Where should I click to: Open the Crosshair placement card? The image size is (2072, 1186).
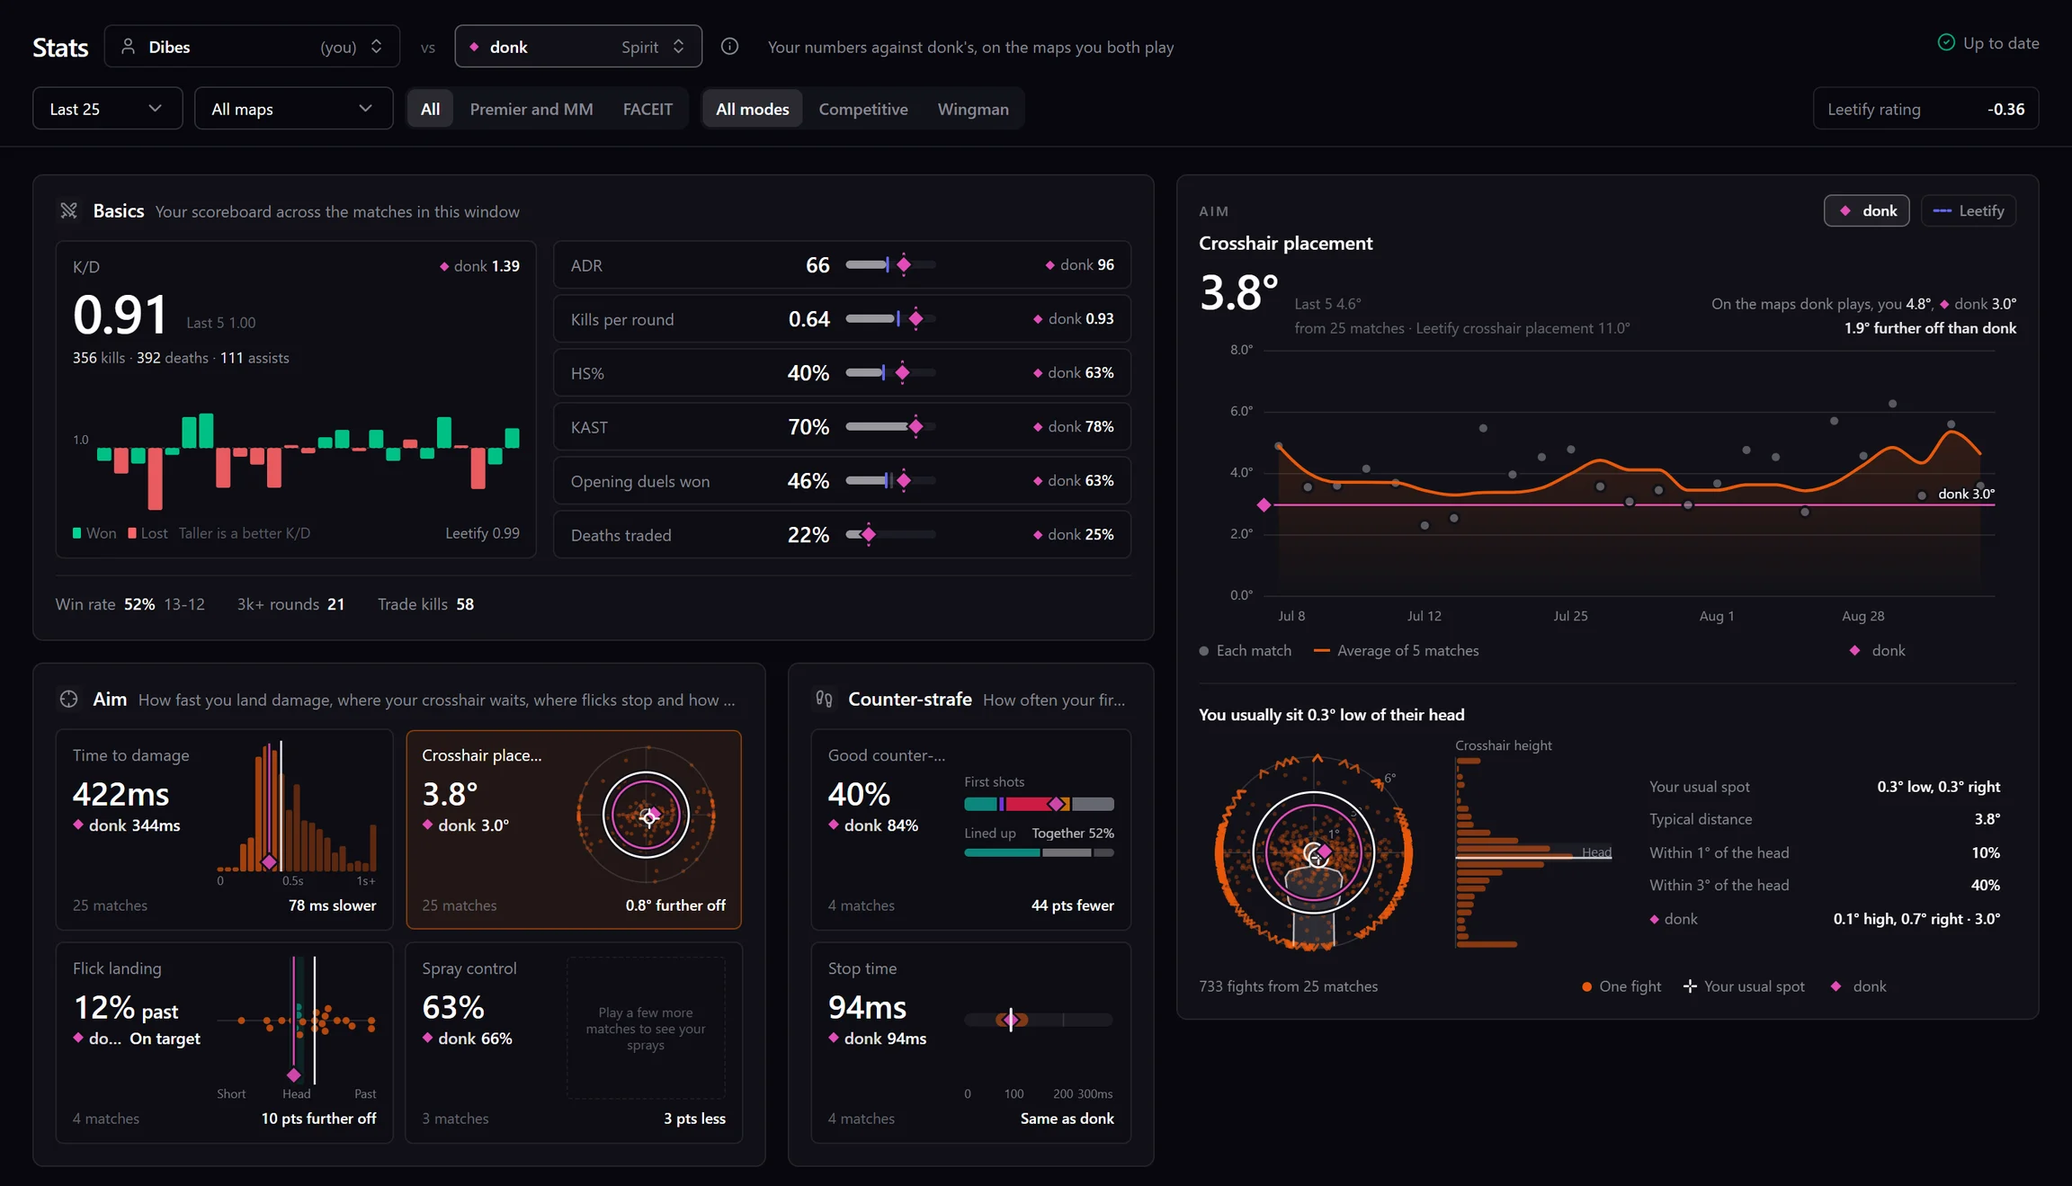574,829
